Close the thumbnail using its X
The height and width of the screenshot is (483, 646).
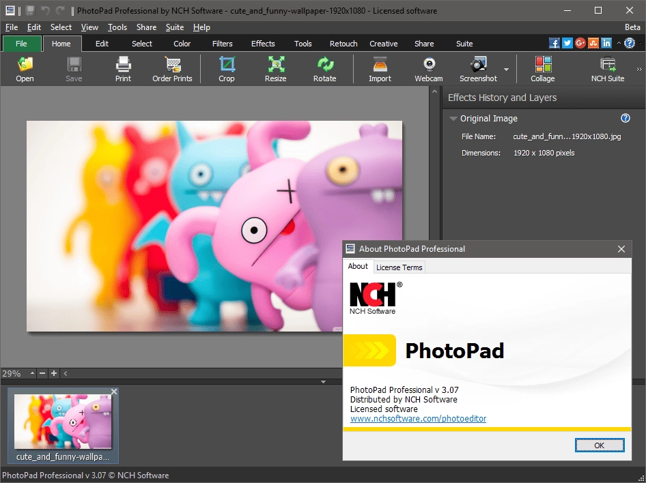click(x=114, y=392)
